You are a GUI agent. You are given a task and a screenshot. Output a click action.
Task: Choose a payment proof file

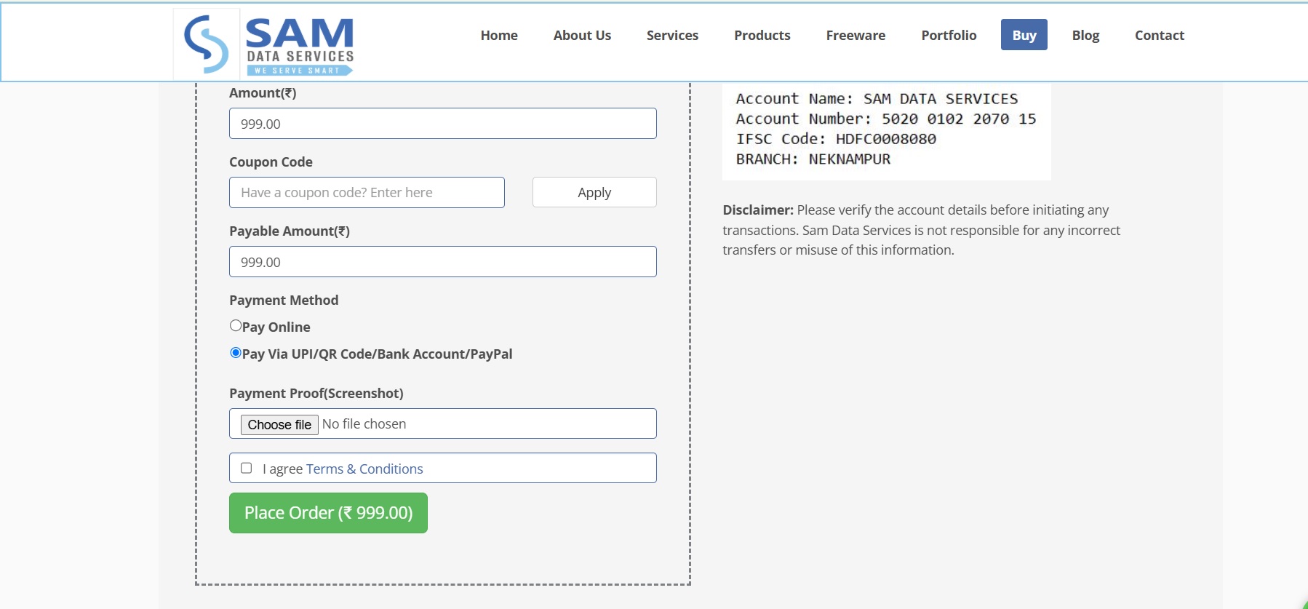click(279, 424)
